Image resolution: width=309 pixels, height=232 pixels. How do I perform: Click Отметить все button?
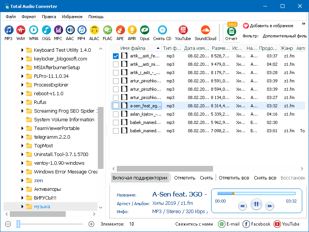tap(234, 178)
